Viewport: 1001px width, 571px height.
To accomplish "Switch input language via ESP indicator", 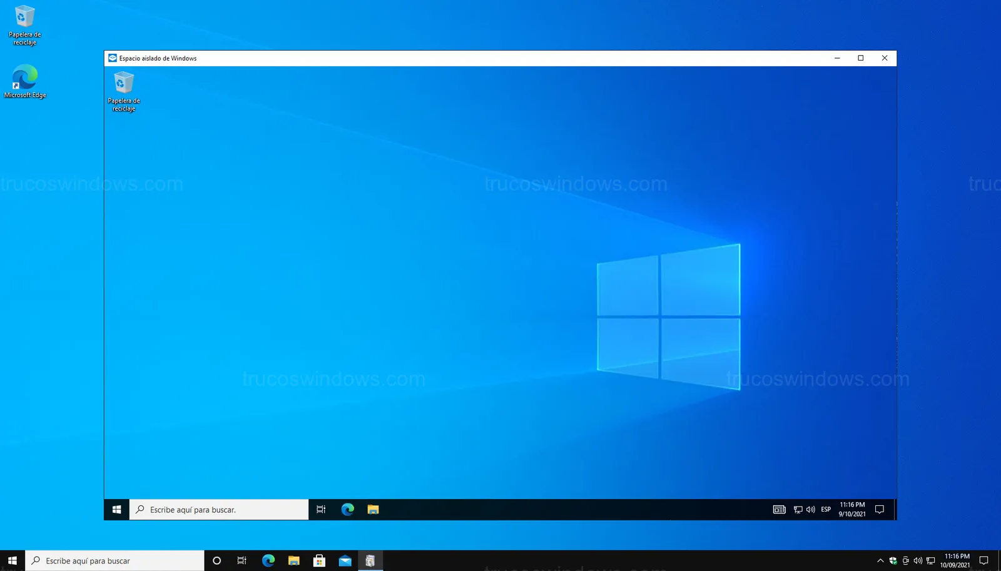I will point(826,510).
